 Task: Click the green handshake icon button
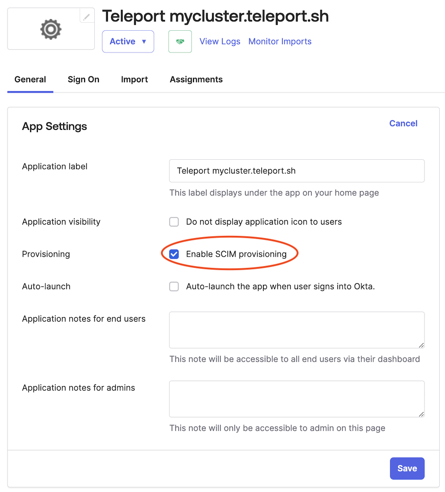[x=180, y=41]
